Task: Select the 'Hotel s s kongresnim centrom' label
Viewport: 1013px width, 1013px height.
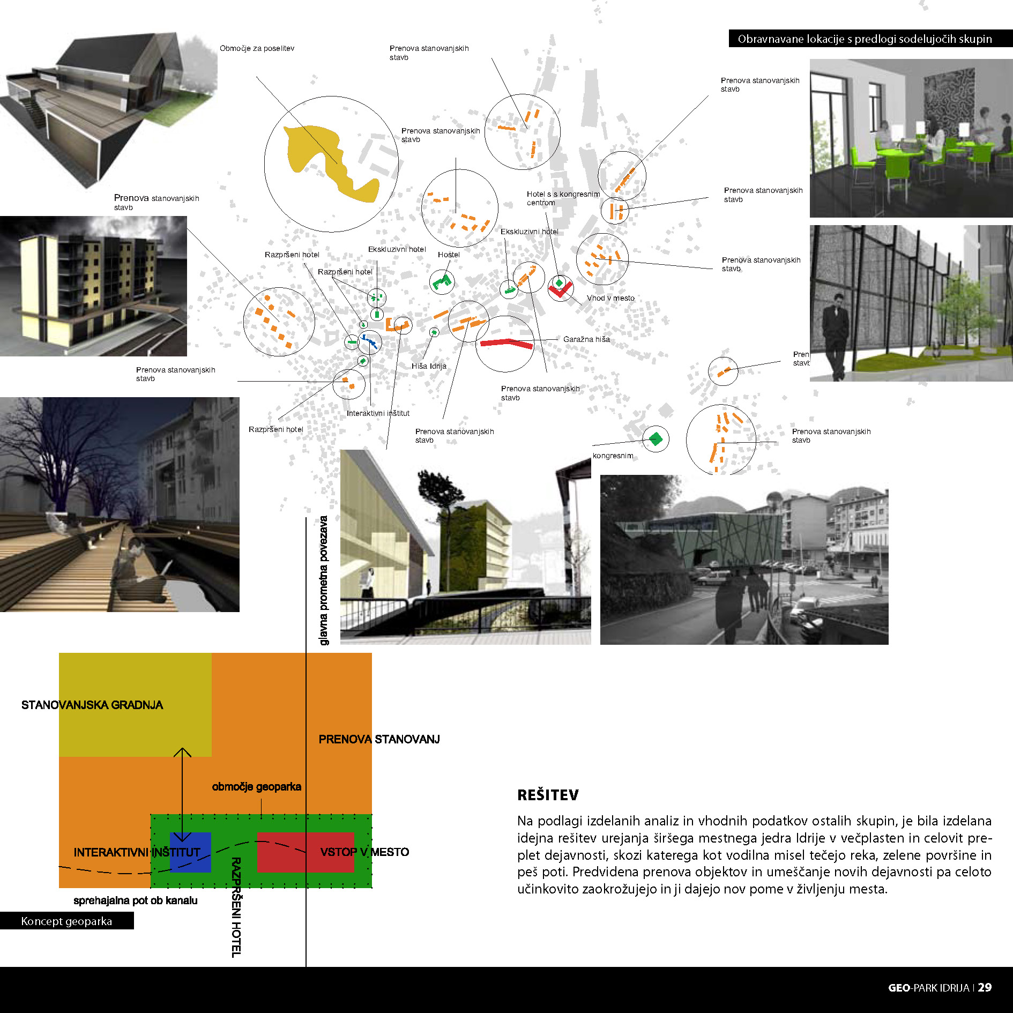Action: 563,198
